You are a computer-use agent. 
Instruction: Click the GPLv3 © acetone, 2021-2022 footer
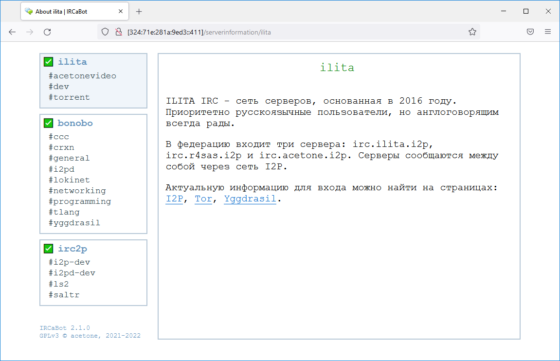click(90, 336)
